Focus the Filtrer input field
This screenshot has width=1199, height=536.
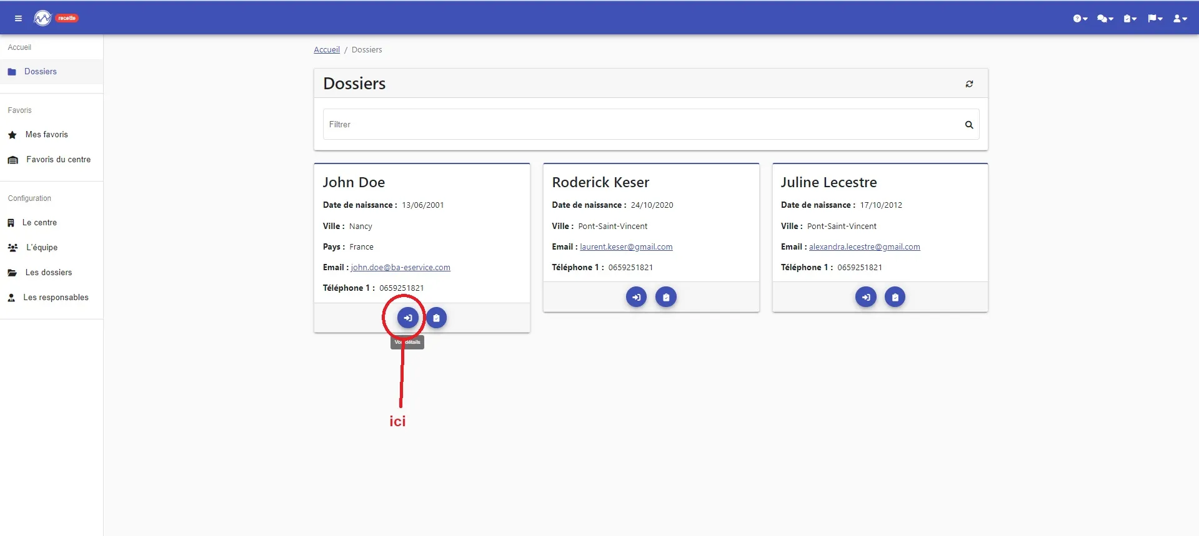click(644, 124)
